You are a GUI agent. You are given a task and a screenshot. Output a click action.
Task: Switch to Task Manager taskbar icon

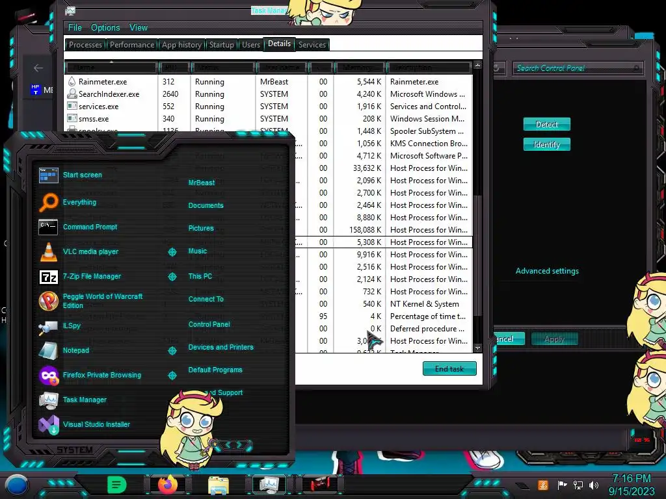click(269, 484)
